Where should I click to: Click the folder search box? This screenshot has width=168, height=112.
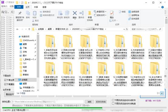pyautogui.click(x=146, y=29)
